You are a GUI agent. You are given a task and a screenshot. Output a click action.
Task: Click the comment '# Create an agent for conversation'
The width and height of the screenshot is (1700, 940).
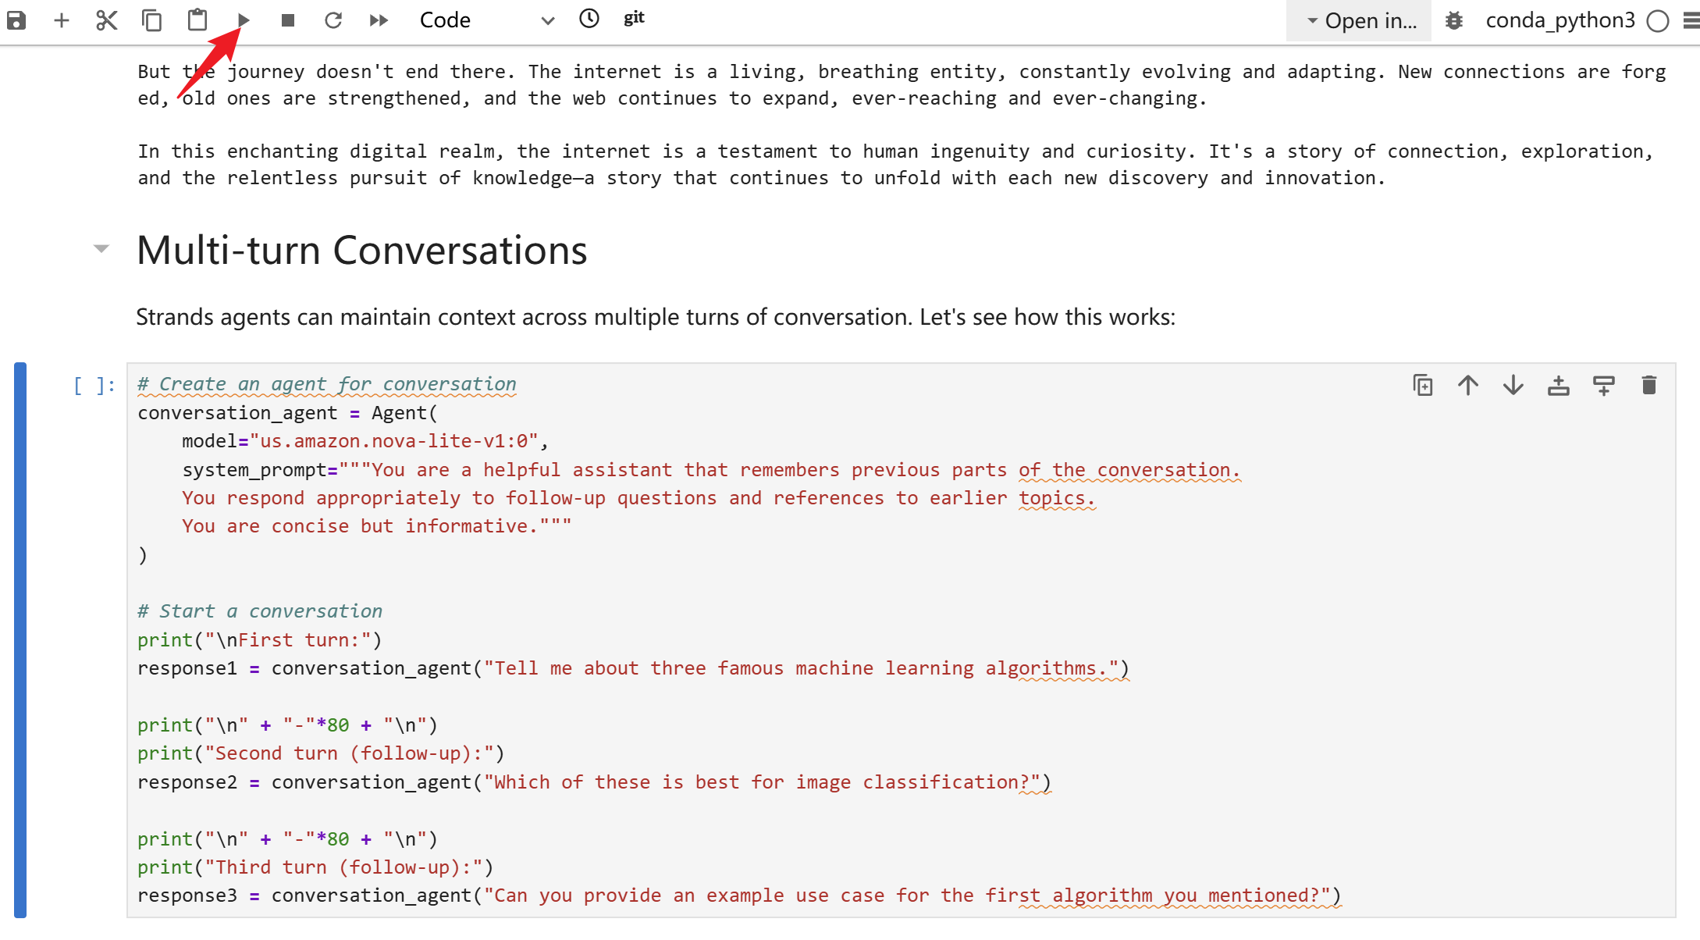click(x=327, y=384)
